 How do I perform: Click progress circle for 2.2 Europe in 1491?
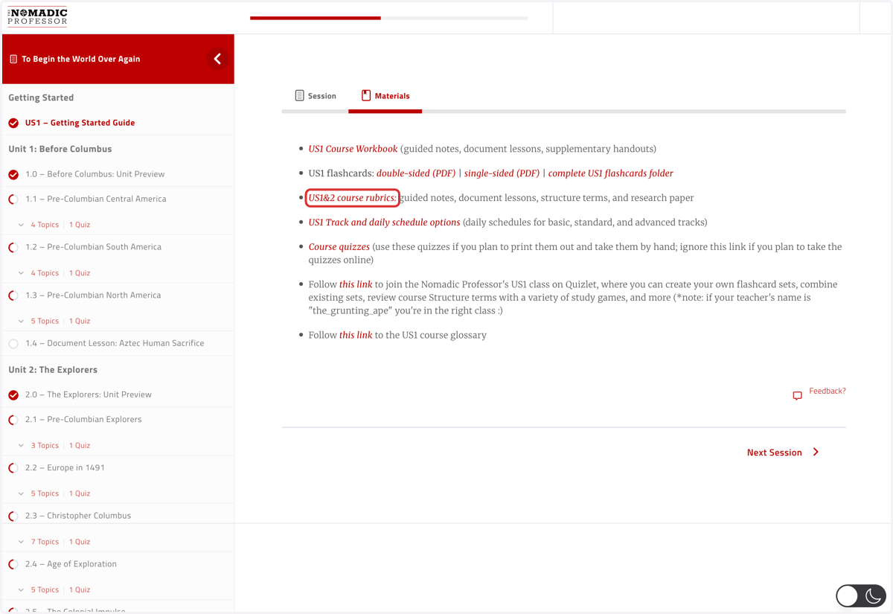click(13, 467)
